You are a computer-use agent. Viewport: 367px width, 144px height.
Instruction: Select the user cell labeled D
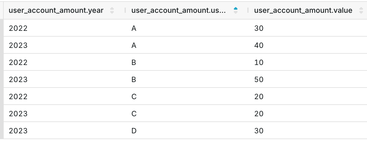134,131
